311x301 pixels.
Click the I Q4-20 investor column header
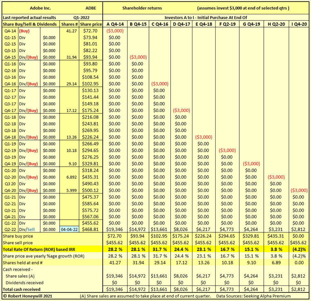pos(299,24)
